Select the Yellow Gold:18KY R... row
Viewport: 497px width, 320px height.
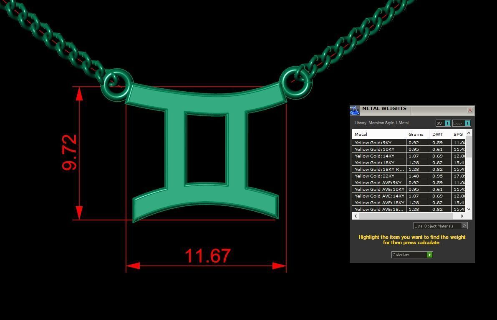pyautogui.click(x=409, y=169)
